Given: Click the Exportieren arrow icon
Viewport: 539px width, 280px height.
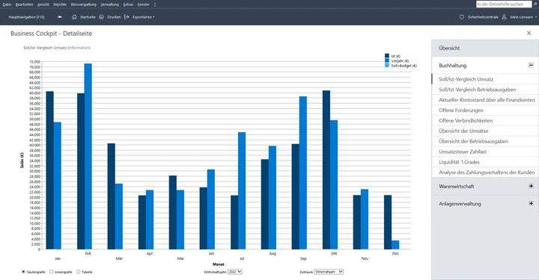Looking at the screenshot, I should (127, 16).
